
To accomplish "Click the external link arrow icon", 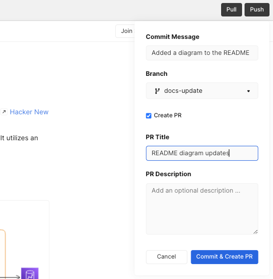I will click(4, 112).
